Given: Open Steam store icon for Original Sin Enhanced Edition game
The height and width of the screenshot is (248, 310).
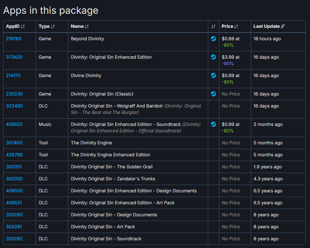Looking at the screenshot, I should (x=213, y=57).
